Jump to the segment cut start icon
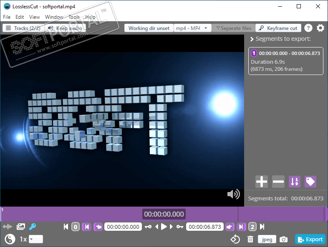 [87, 227]
